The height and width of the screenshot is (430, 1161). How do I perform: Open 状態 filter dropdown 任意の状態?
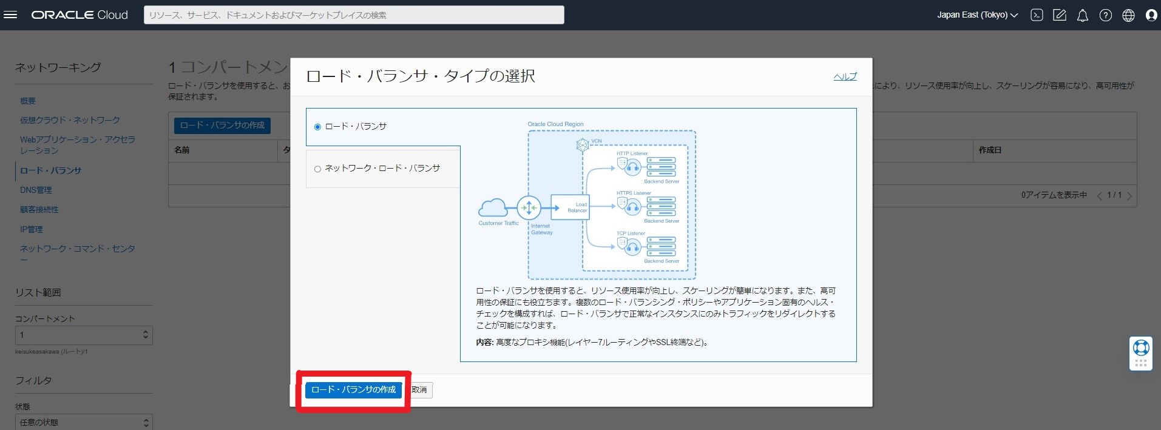(84, 422)
